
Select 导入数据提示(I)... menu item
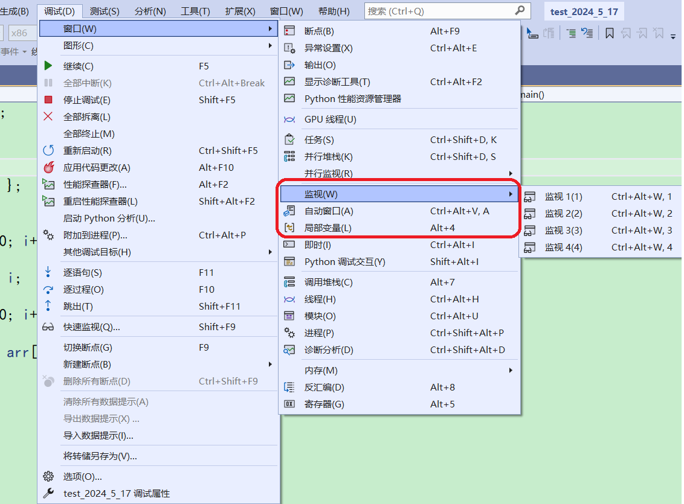pyautogui.click(x=159, y=436)
